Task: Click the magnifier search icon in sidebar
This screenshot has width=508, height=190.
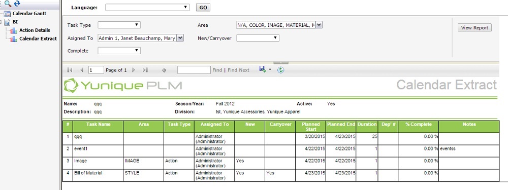Action: (8, 4)
